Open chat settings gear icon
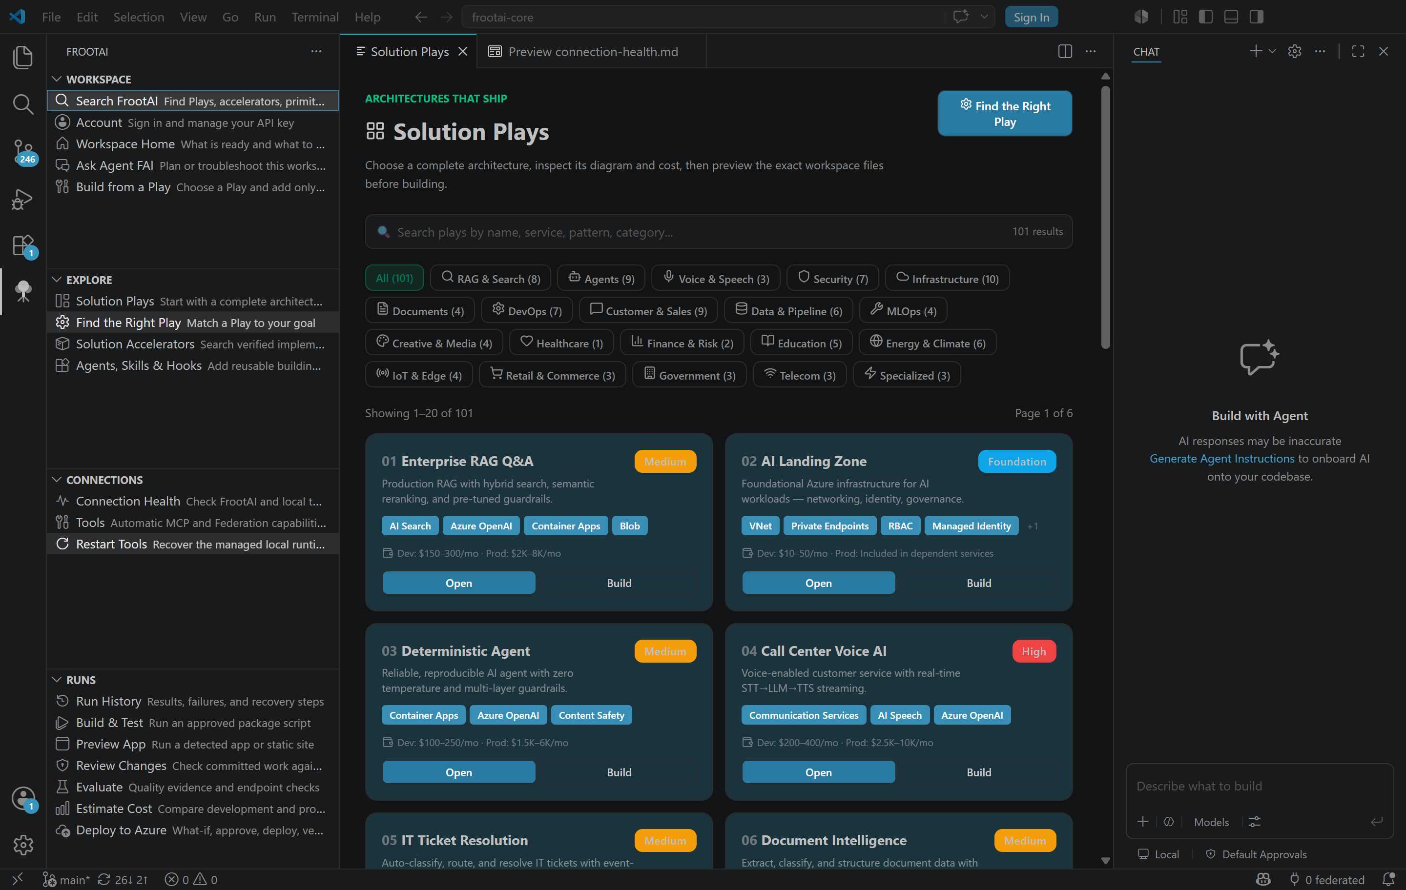Screen dimensions: 1406x890 point(1295,51)
